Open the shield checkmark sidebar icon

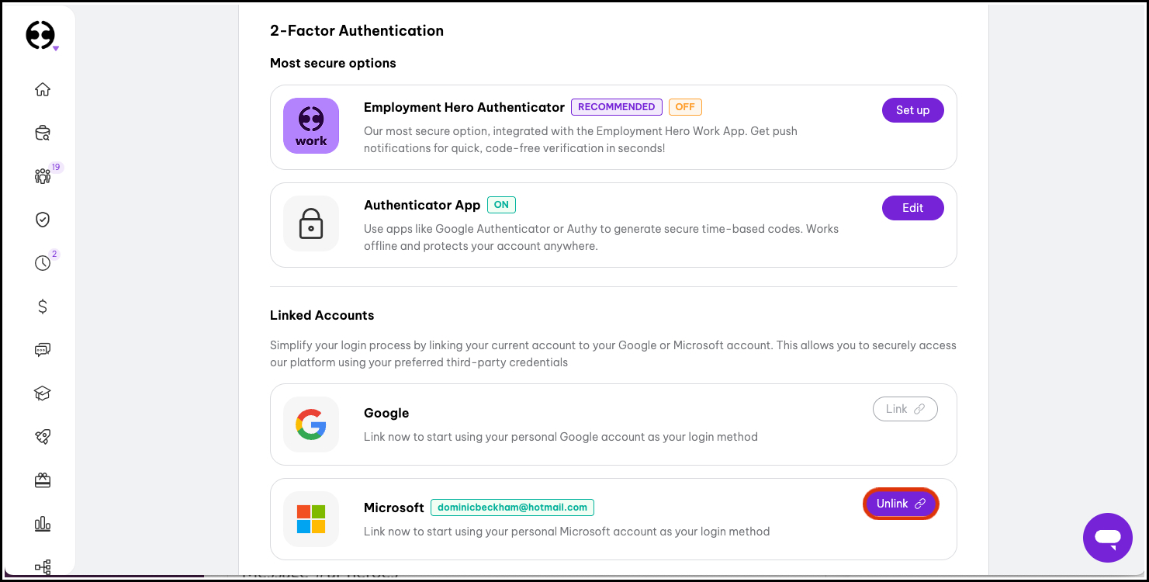[43, 220]
